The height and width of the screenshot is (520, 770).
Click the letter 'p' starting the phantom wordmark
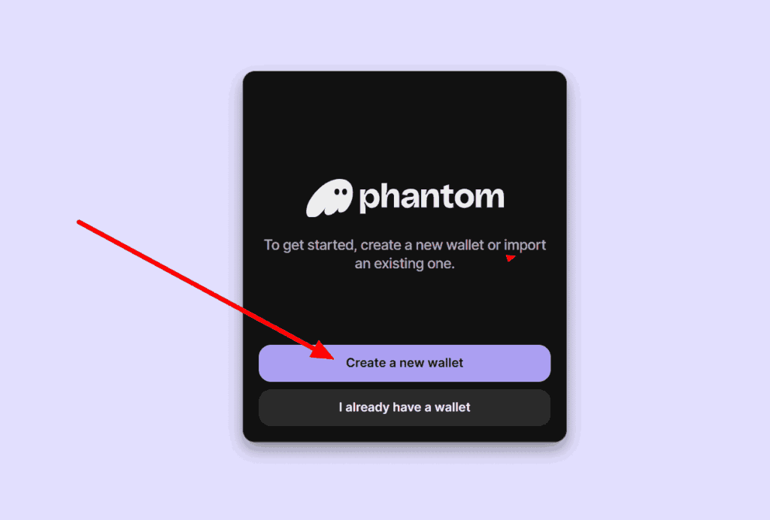pyautogui.click(x=368, y=199)
